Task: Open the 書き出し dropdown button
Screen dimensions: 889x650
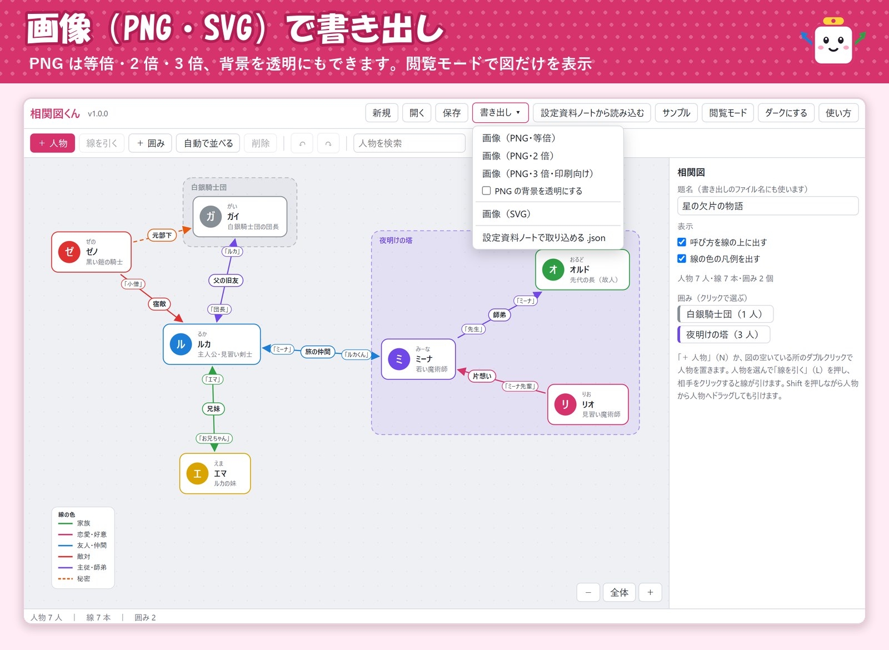Action: [500, 112]
